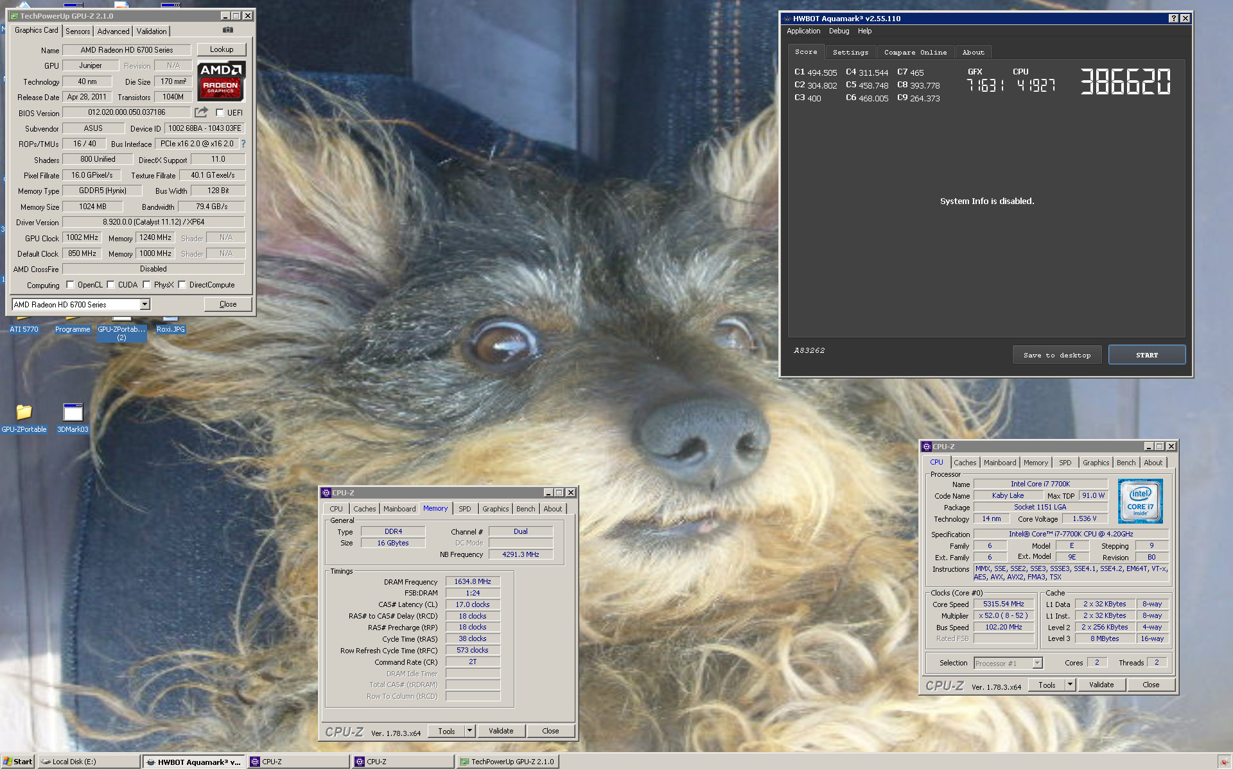
Task: Open the Compare Online tab in Aquamark
Action: pyautogui.click(x=915, y=53)
